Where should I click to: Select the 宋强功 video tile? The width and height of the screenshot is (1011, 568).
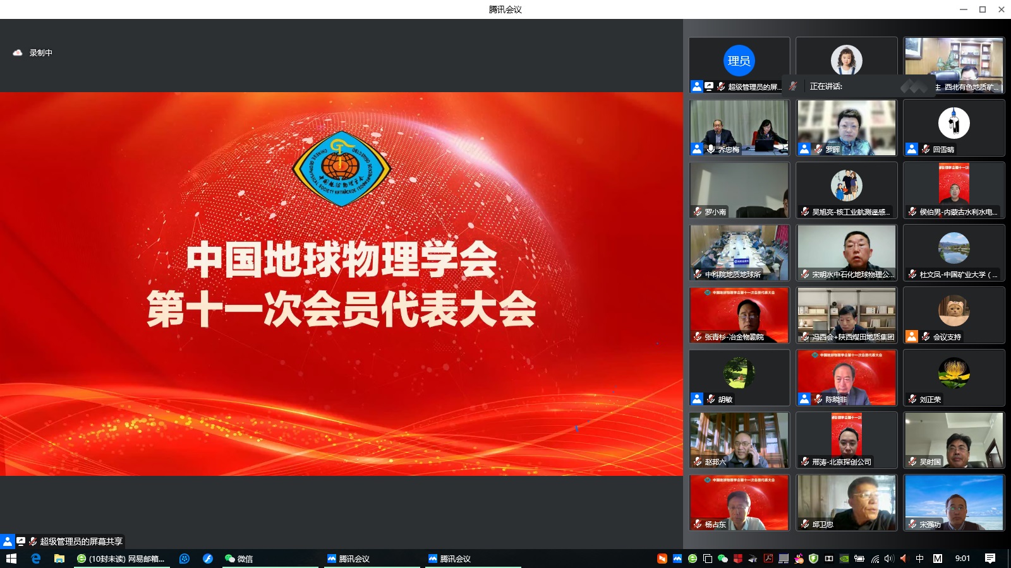(x=954, y=502)
